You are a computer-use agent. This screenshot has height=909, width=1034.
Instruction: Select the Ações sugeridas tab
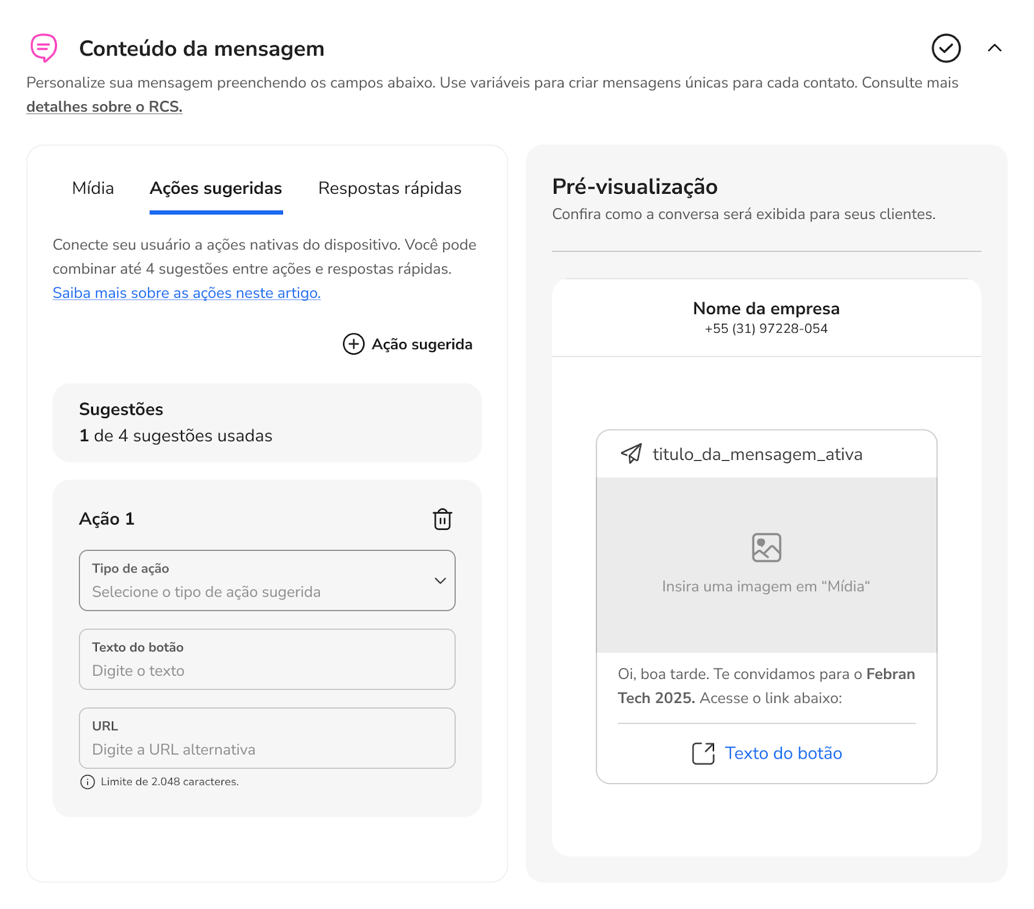pos(216,188)
